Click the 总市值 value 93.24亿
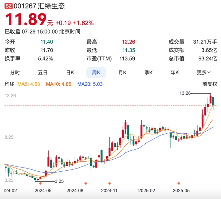The image size is (221, 199). (x=208, y=58)
